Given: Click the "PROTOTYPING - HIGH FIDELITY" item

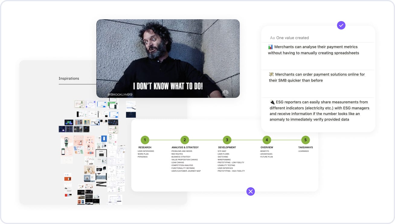Looking at the screenshot, I should tap(231, 171).
